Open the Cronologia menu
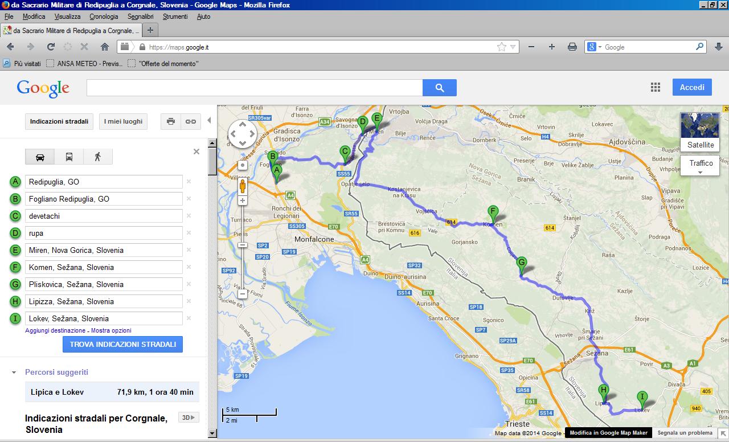Image resolution: width=729 pixels, height=442 pixels. coord(104,17)
